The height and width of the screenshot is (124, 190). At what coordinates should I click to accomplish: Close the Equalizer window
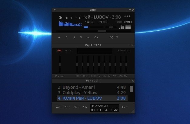point(133,45)
